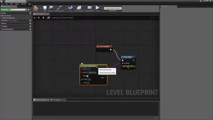Switch to the Compiler Results tab
This screenshot has width=213, height=120.
point(41,100)
